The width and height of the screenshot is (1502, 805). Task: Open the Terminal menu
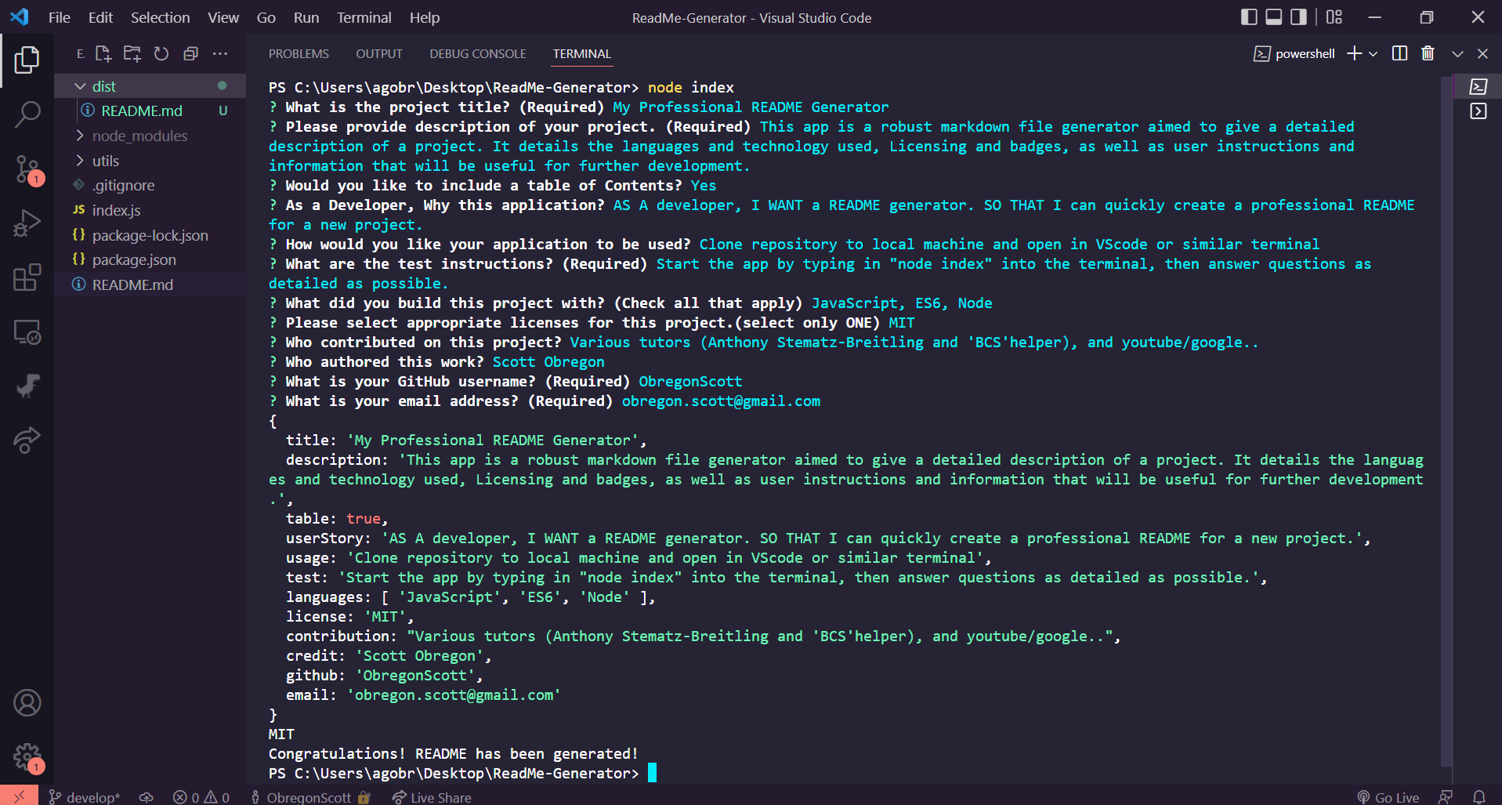364,17
